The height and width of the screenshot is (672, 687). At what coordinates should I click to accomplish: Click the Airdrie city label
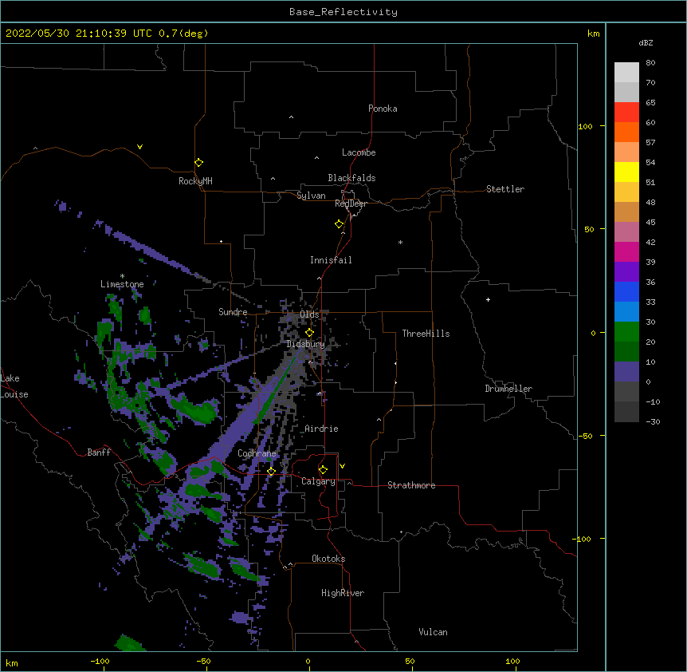pyautogui.click(x=321, y=429)
